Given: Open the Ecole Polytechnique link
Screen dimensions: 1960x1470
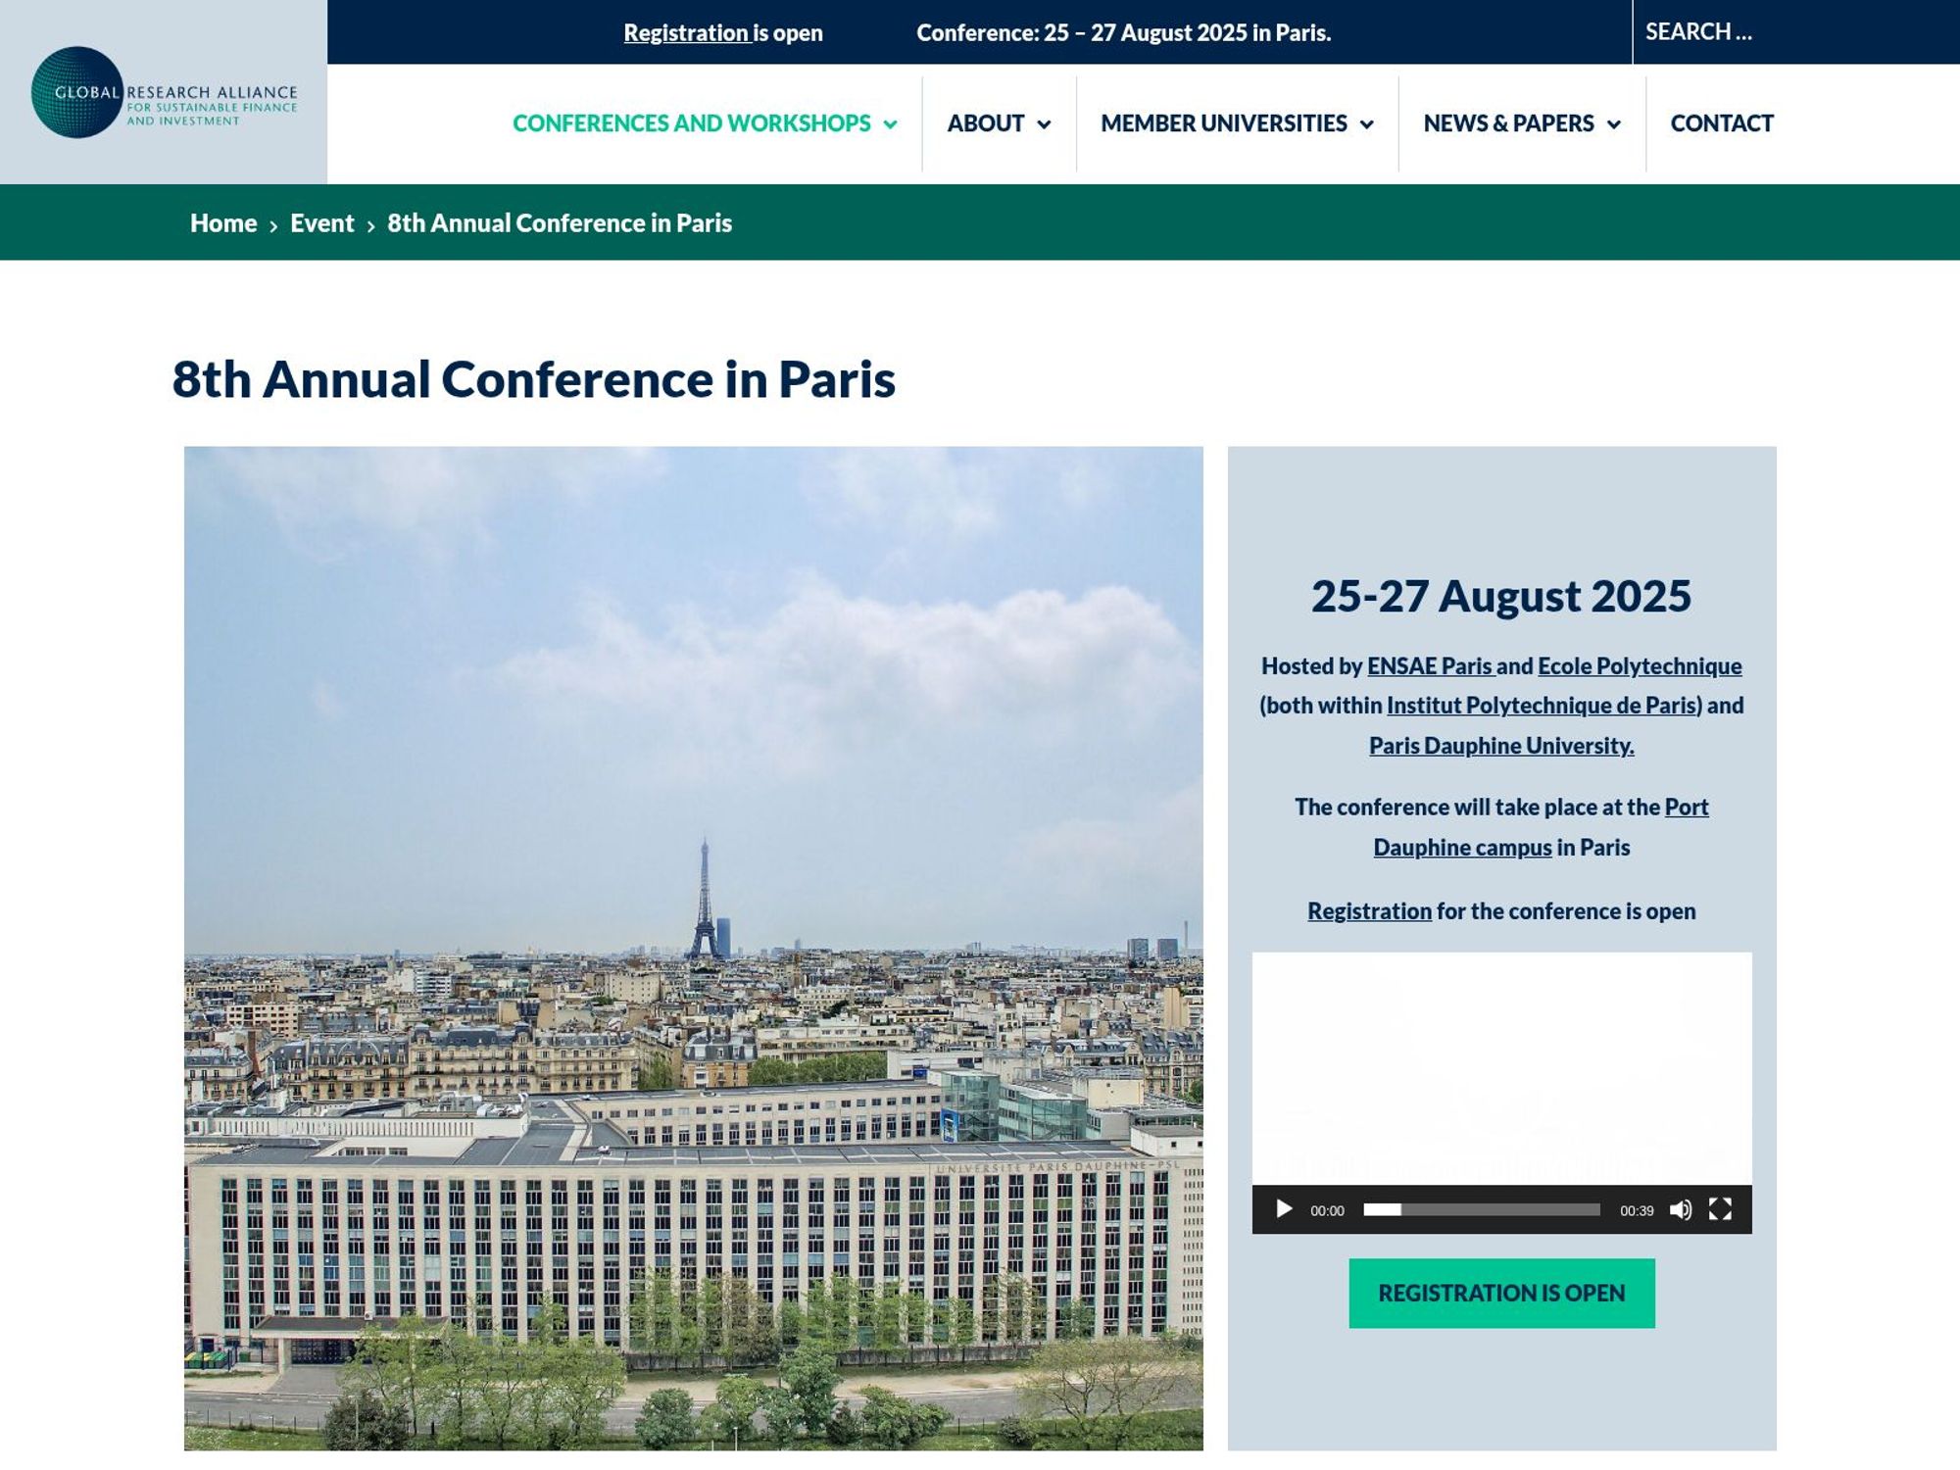Looking at the screenshot, I should pyautogui.click(x=1640, y=666).
